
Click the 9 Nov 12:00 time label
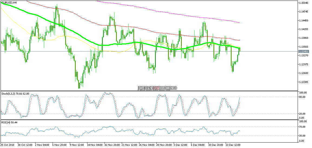point(77,145)
